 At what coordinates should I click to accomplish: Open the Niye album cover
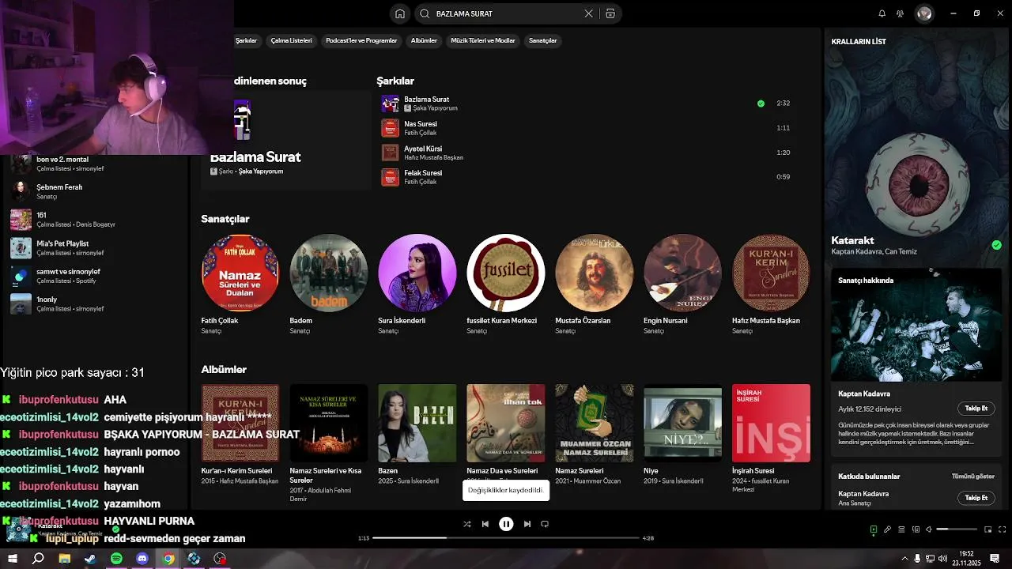tap(683, 423)
